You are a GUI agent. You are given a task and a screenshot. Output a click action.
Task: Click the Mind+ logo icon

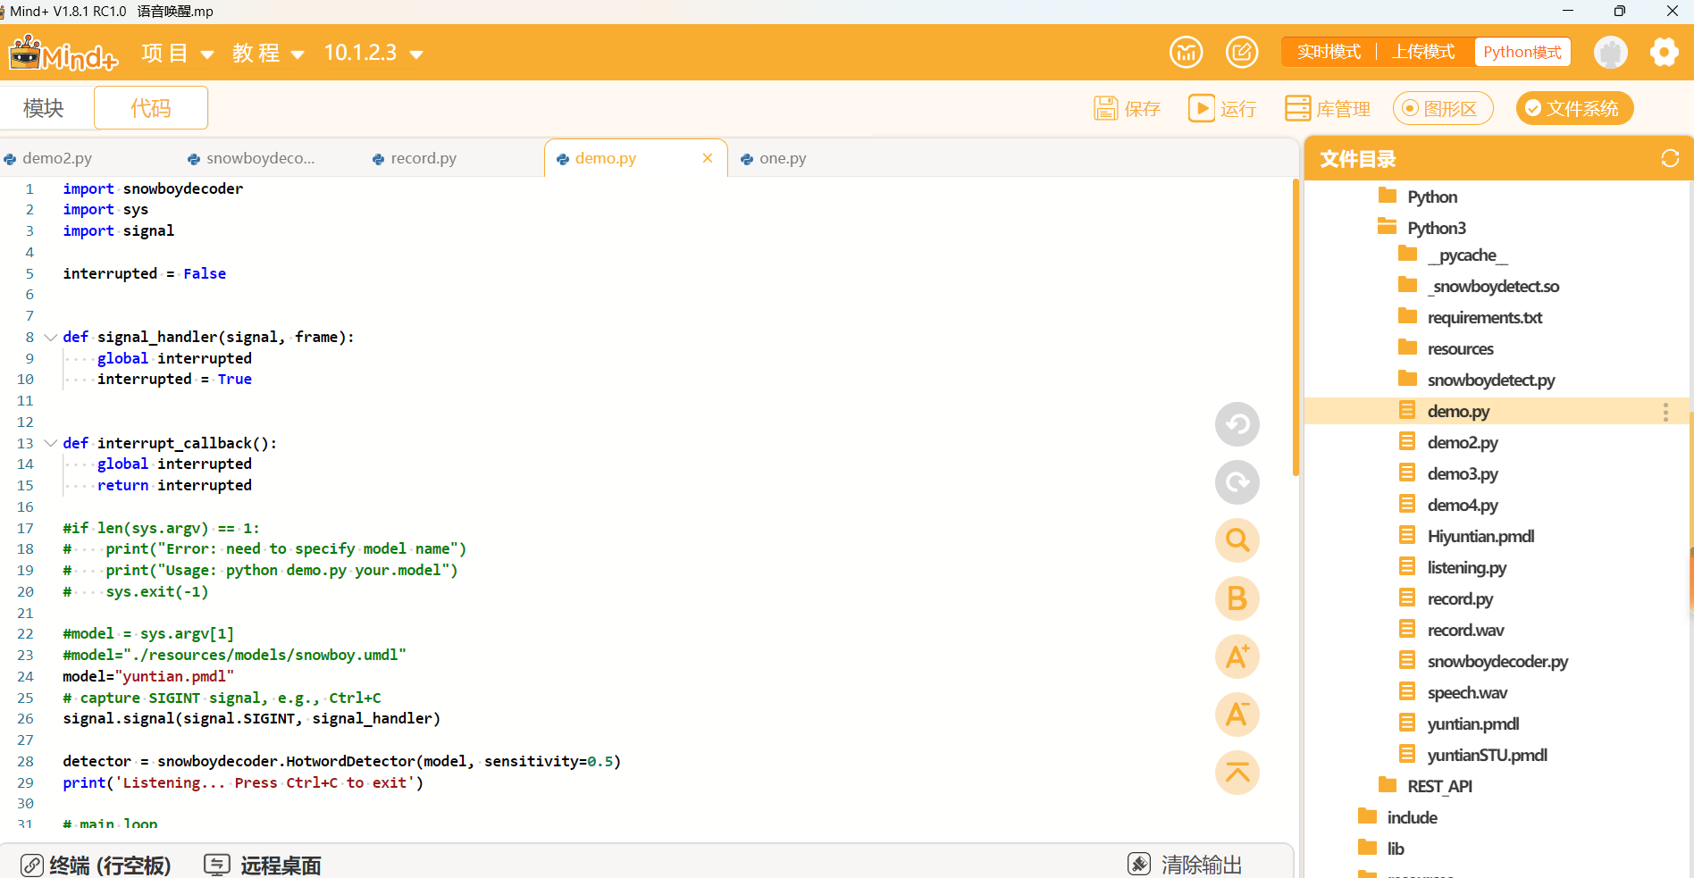(63, 53)
